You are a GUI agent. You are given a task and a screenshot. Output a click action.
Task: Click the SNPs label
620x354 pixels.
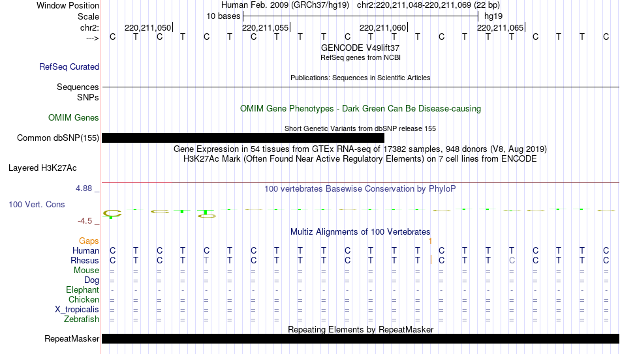tap(88, 97)
